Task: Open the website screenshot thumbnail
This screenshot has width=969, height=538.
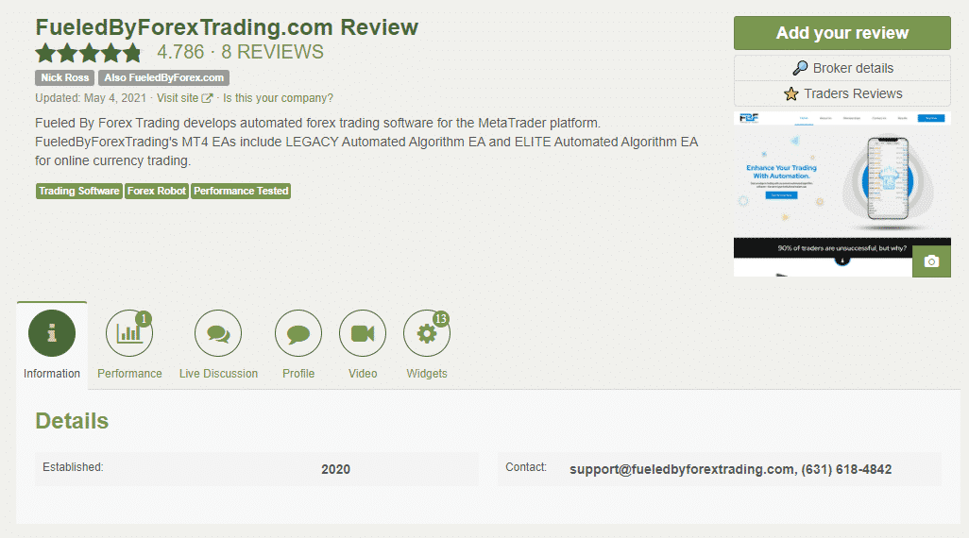Action: [842, 193]
